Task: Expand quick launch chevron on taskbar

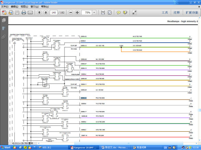Action: 35,147
